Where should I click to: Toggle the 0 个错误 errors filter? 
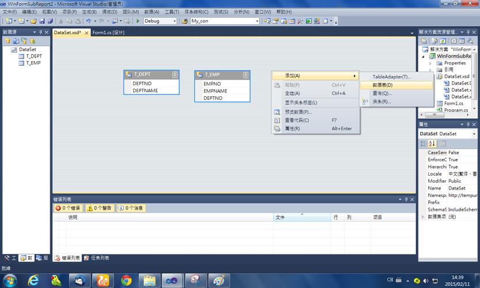(68, 208)
